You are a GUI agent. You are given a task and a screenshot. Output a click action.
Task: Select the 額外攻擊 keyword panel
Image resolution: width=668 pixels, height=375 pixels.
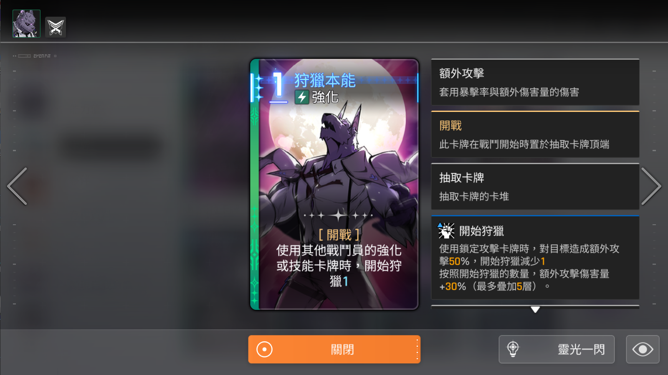coord(535,82)
